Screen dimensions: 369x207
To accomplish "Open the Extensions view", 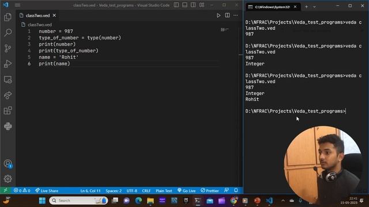I will coord(7,110).
